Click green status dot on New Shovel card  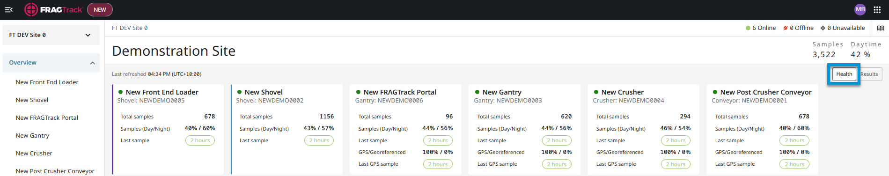(240, 92)
